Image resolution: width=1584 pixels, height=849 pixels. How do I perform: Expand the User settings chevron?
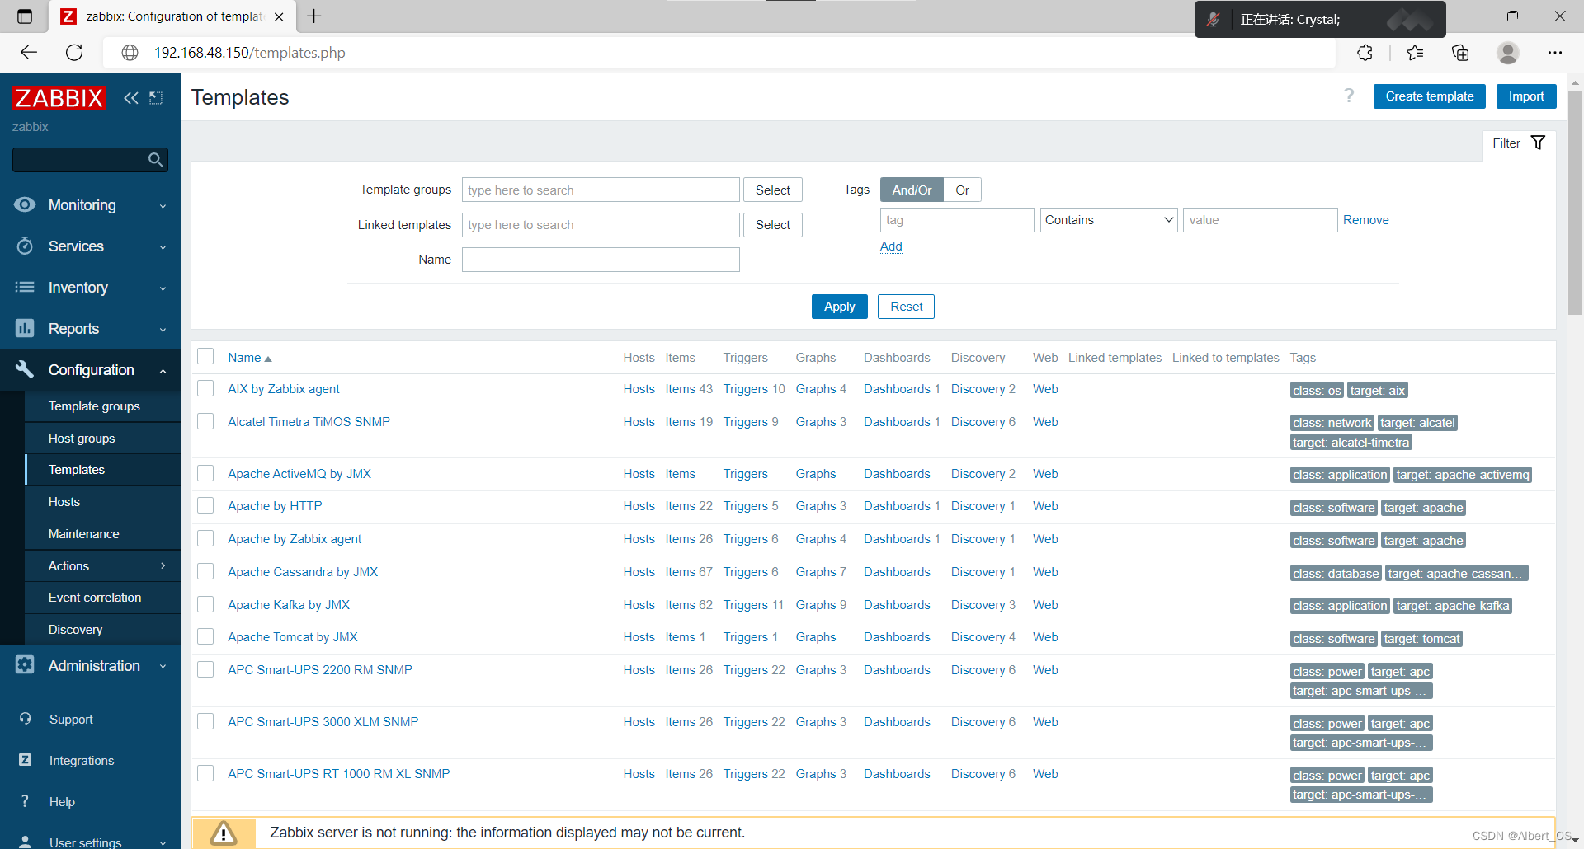click(x=163, y=843)
